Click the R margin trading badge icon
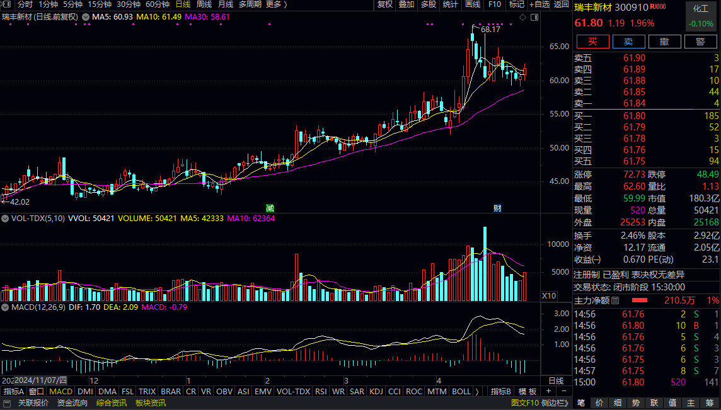Image resolution: width=721 pixels, height=410 pixels. (x=658, y=6)
